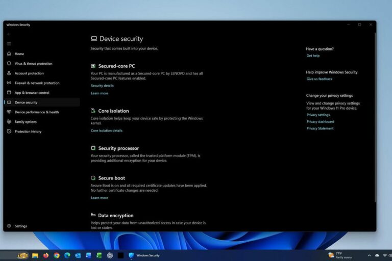Open the Core isolation details link
Viewport: 392px width, 261px height.
107,130
